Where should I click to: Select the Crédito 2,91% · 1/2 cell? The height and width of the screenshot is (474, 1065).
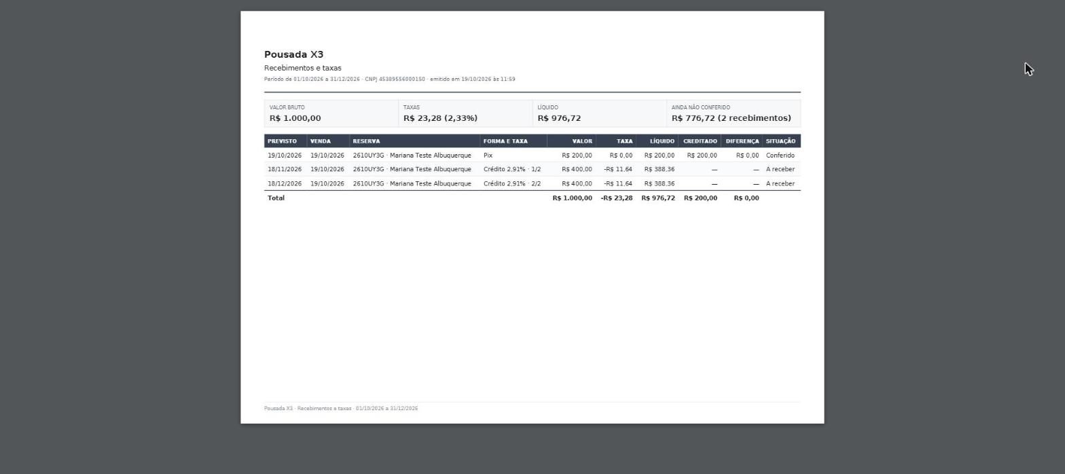(512, 169)
